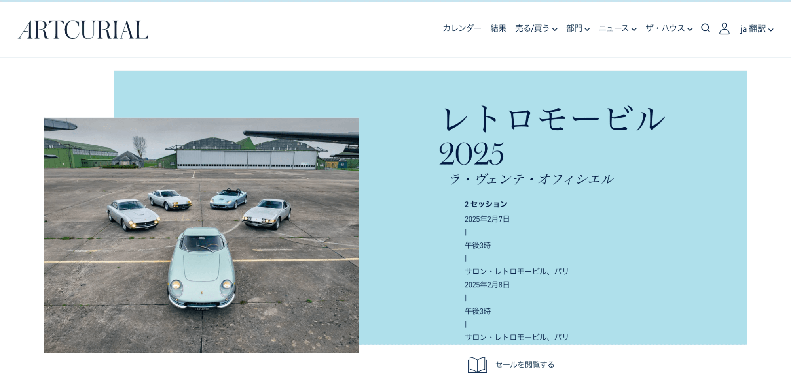Image resolution: width=791 pixels, height=383 pixels.
Task: Click the chevron beside ザ・ハウス
Action: click(x=690, y=29)
